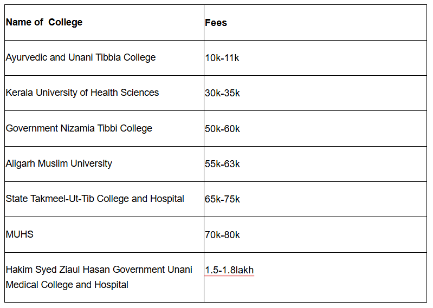Select the 30k-35k fee cell
This screenshot has height=308, width=433.
tap(222, 93)
